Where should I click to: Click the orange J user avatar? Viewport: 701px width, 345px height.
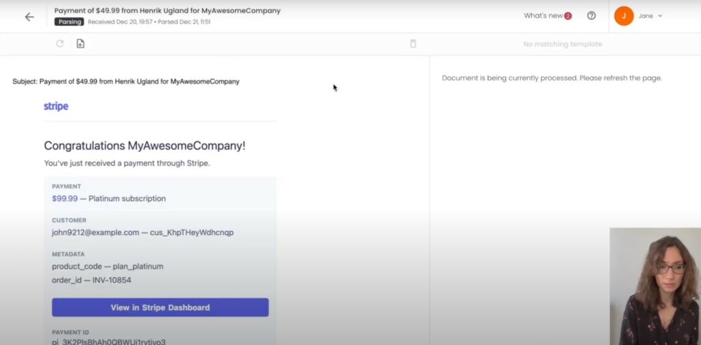624,16
